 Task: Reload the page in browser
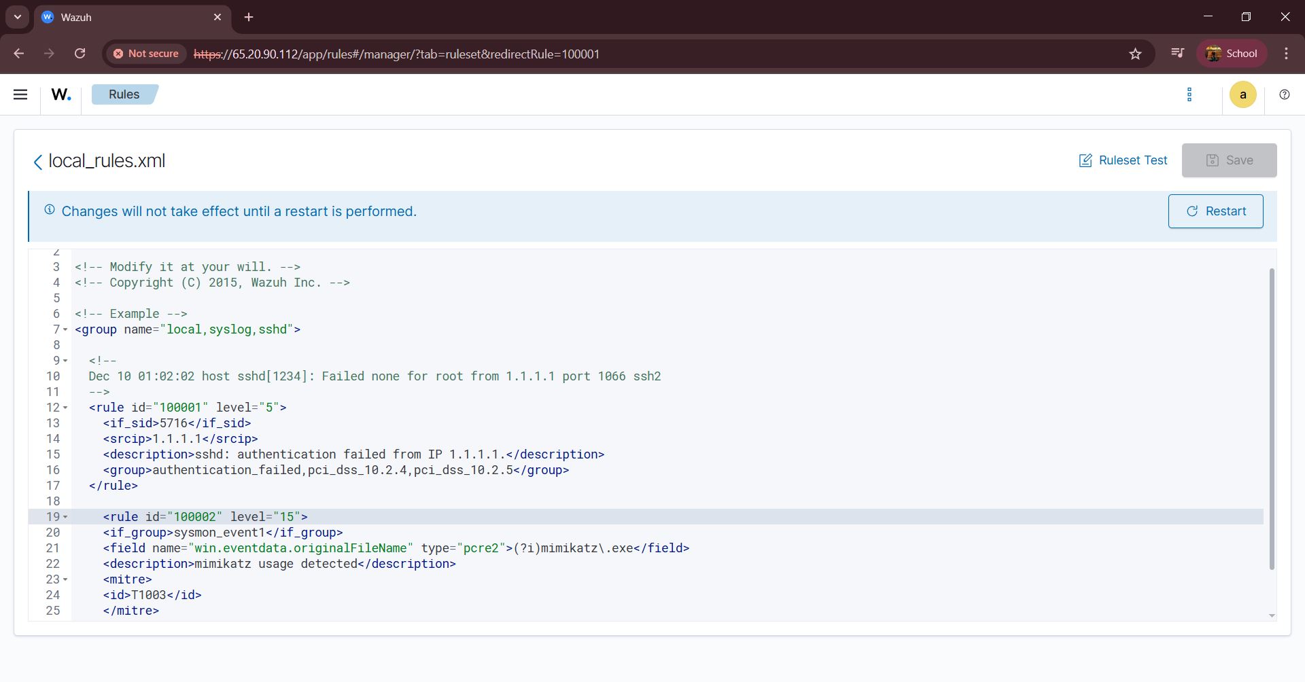[80, 54]
